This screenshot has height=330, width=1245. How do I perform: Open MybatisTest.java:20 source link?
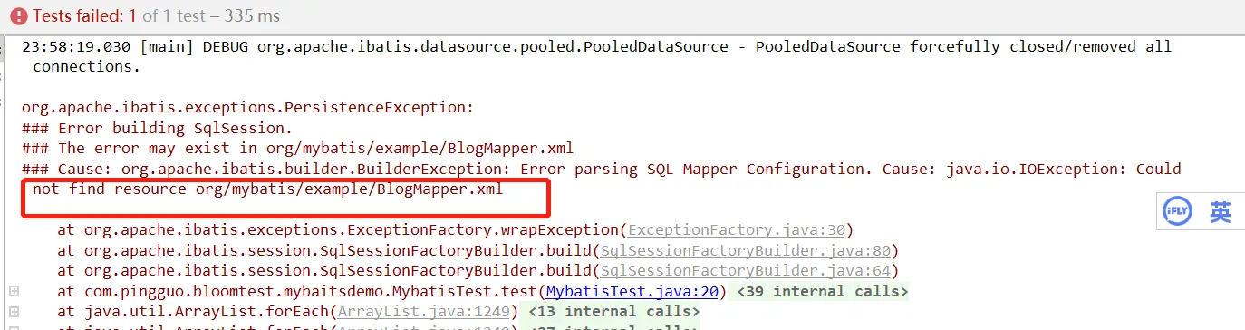(632, 292)
